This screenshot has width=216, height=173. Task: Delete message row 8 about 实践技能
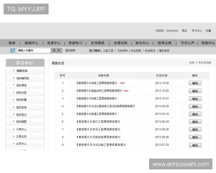point(195,137)
